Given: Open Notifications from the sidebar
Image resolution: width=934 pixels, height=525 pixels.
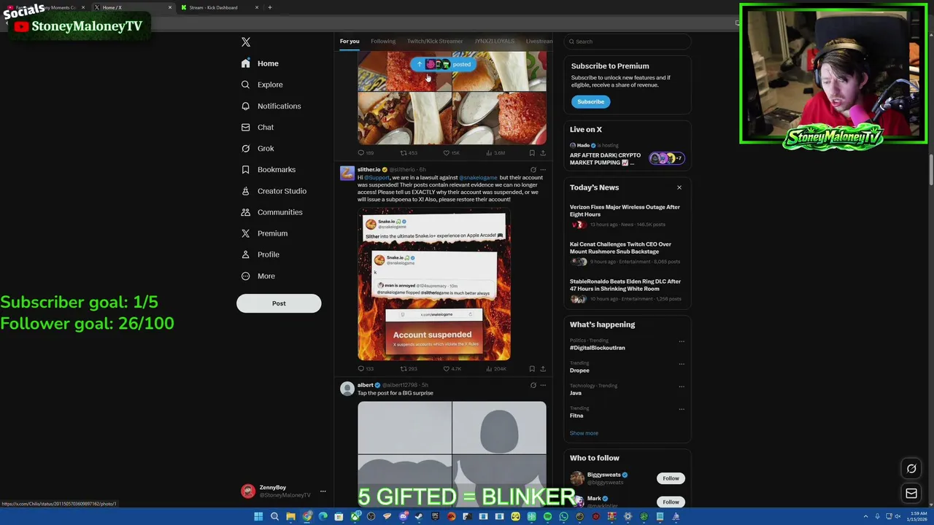Looking at the screenshot, I should point(271,106).
